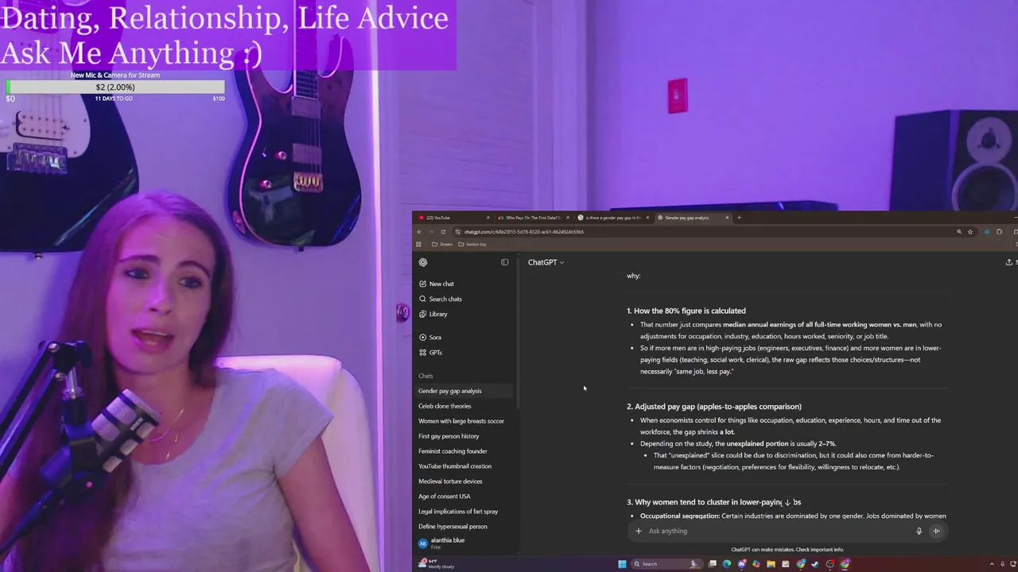Bookmark this page with the star icon
This screenshot has height=572, width=1018.
(970, 232)
